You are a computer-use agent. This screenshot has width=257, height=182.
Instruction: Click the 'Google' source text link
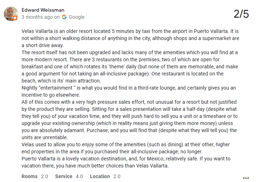tap(76, 17)
